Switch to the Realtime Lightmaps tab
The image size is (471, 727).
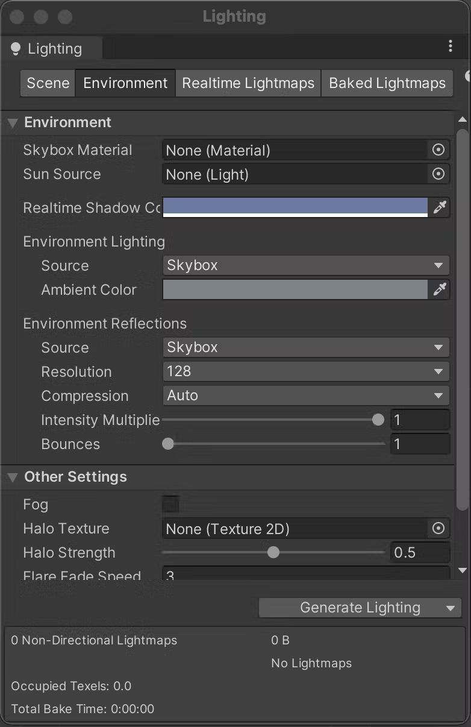point(248,83)
